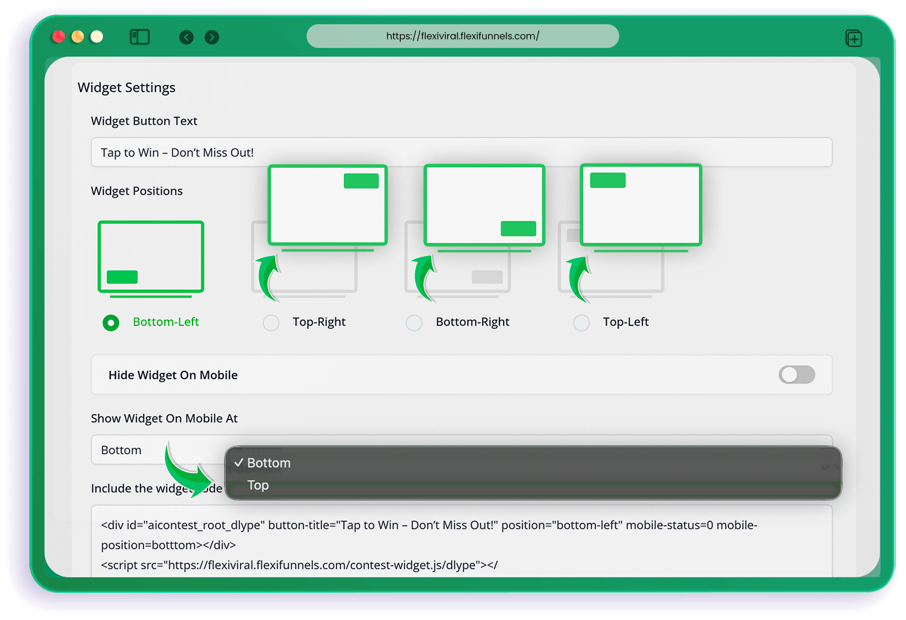906x620 pixels.
Task: Select the Bottom-Left radio button
Action: tap(111, 322)
